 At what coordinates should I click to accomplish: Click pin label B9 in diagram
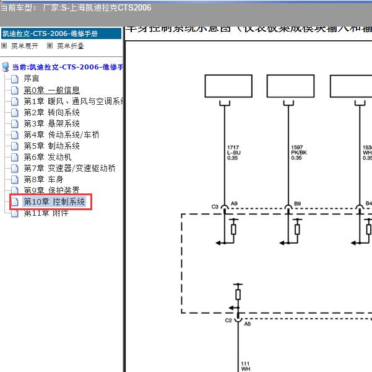click(x=297, y=203)
